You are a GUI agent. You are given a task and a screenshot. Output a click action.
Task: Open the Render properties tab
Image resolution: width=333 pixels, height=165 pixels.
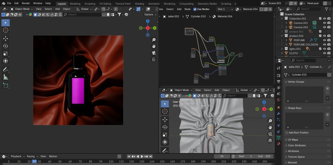tap(279, 75)
